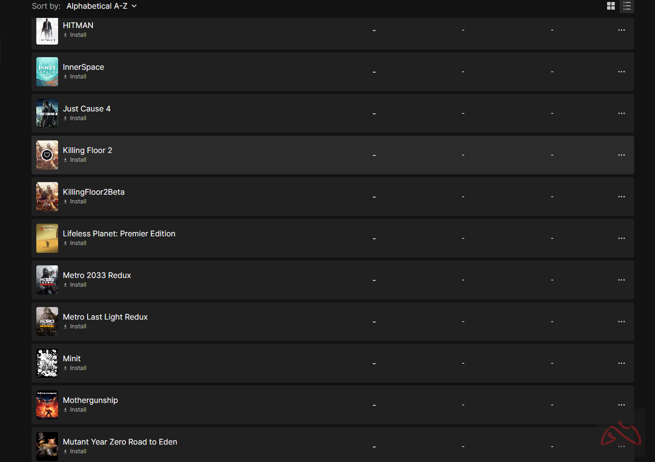Open three-dot menu for Just Cause 4

click(622, 113)
